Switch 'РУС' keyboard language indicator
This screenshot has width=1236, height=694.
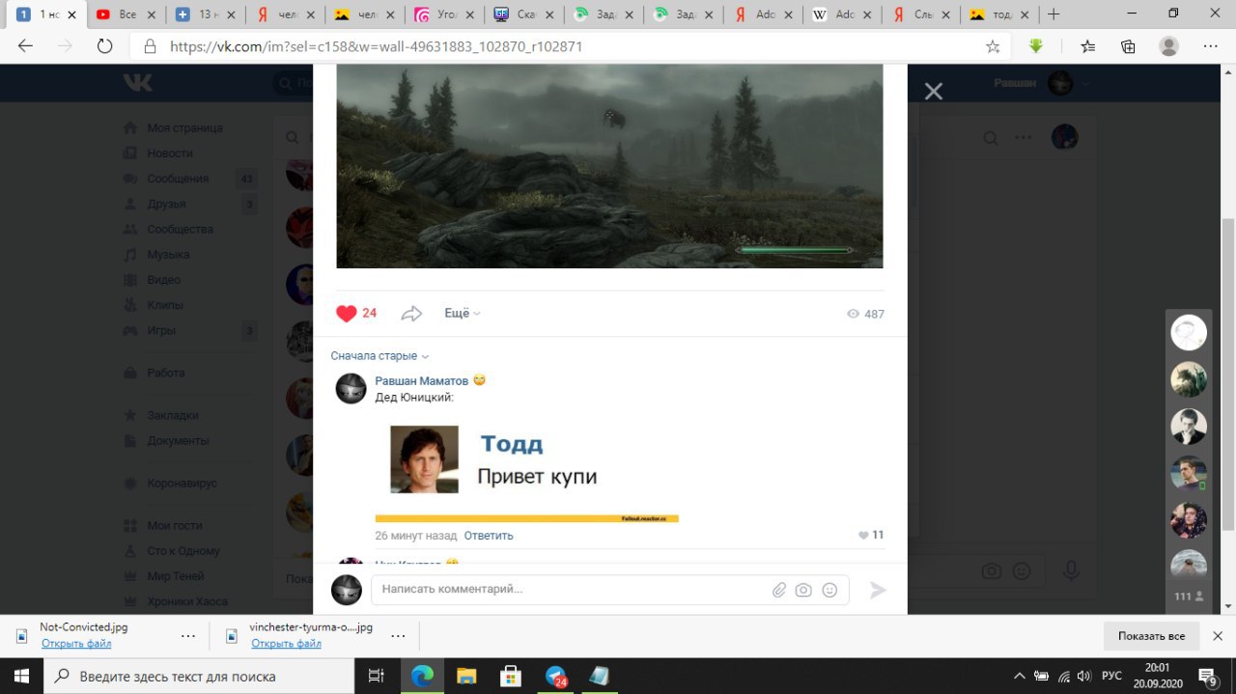tap(1112, 676)
